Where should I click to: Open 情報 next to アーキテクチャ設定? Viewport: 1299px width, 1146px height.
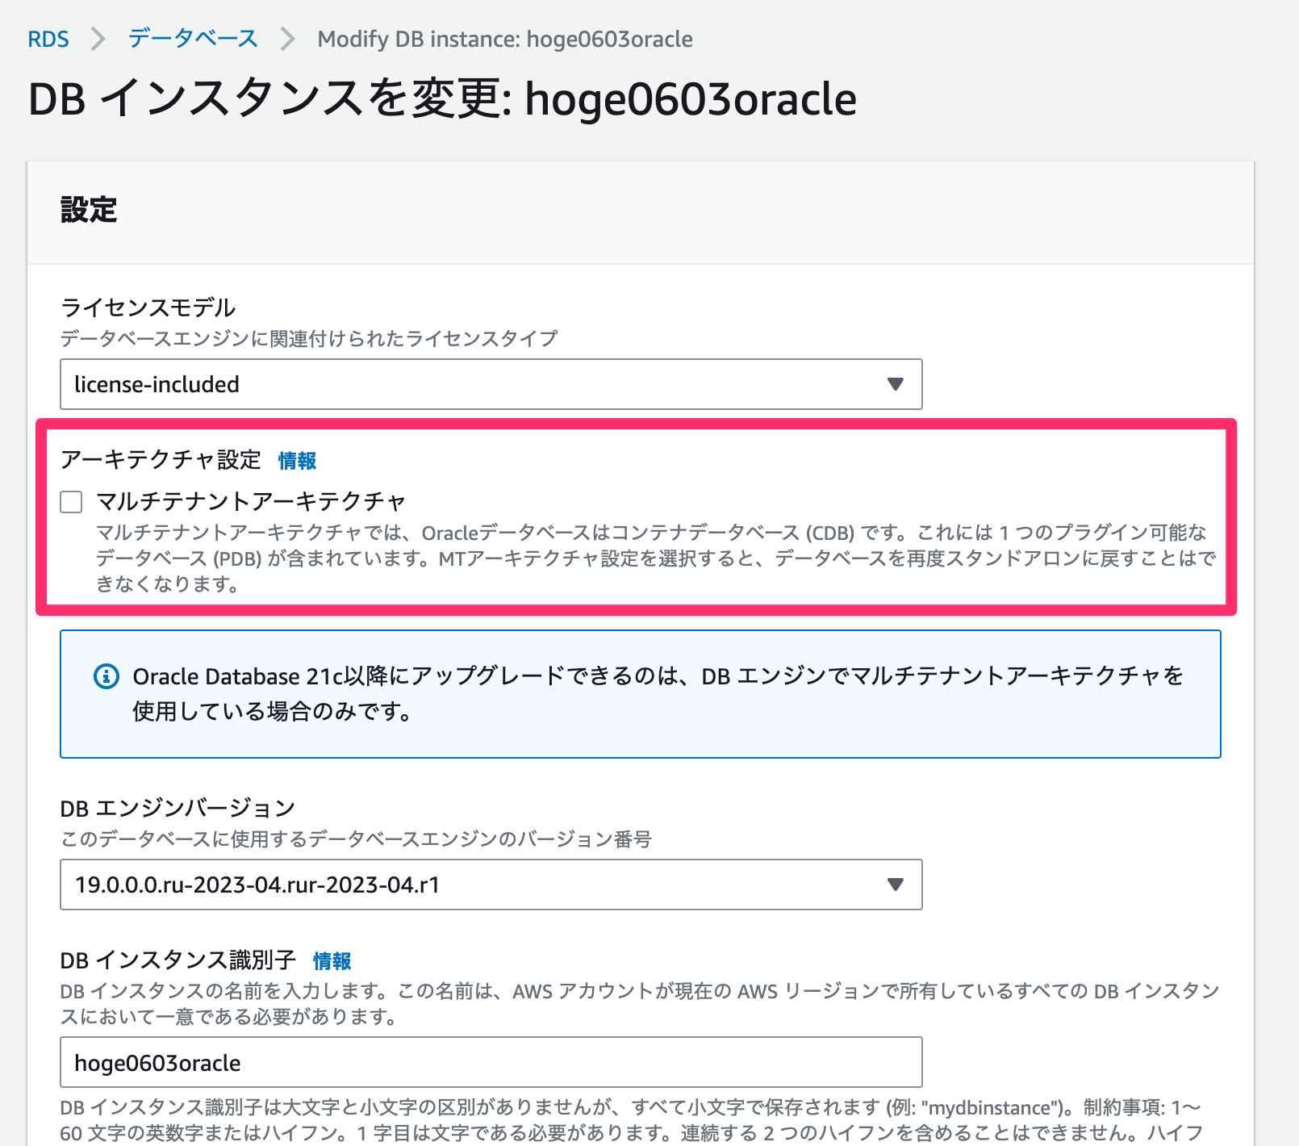click(x=295, y=461)
